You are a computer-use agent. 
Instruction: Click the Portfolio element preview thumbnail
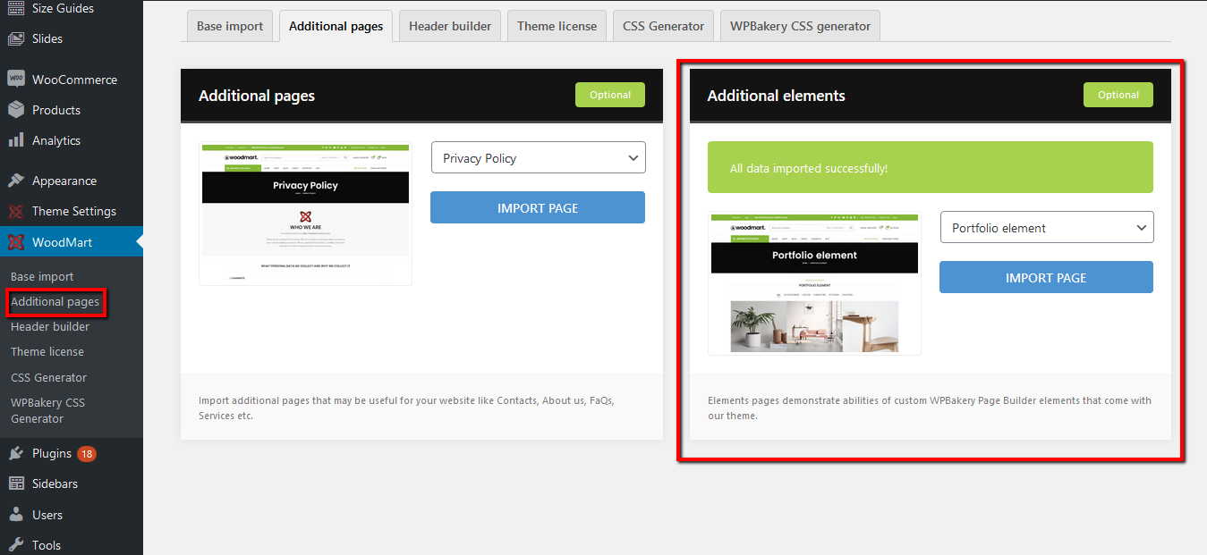pyautogui.click(x=814, y=283)
